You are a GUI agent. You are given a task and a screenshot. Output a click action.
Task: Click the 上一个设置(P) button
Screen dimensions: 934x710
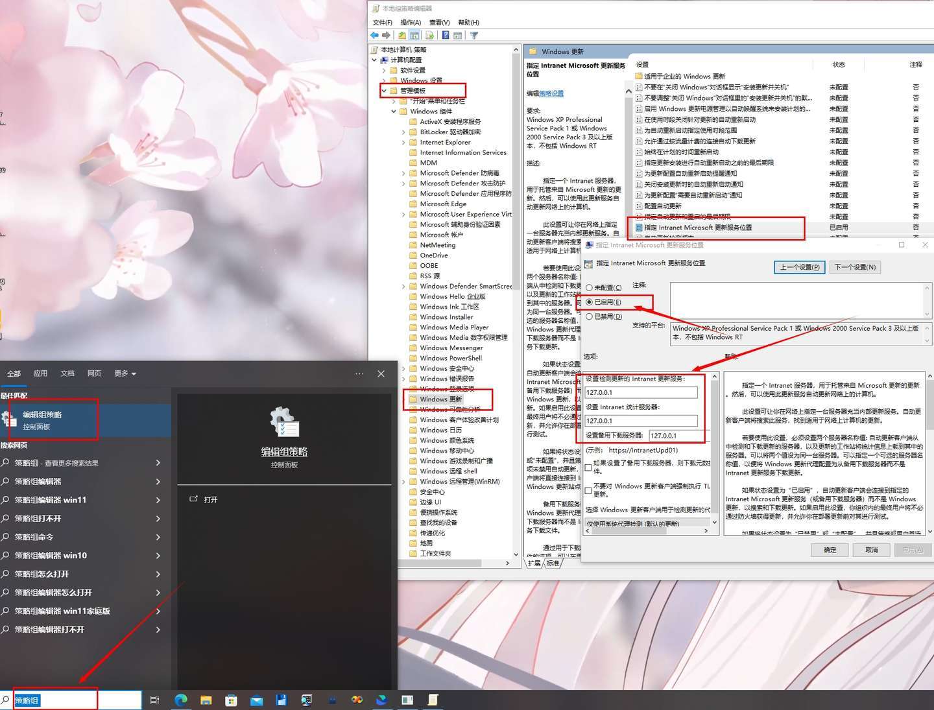800,267
